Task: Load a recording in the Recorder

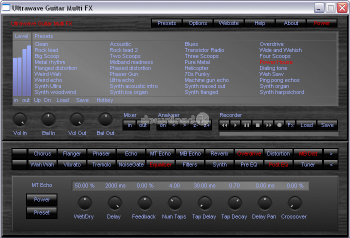Action: (306, 125)
